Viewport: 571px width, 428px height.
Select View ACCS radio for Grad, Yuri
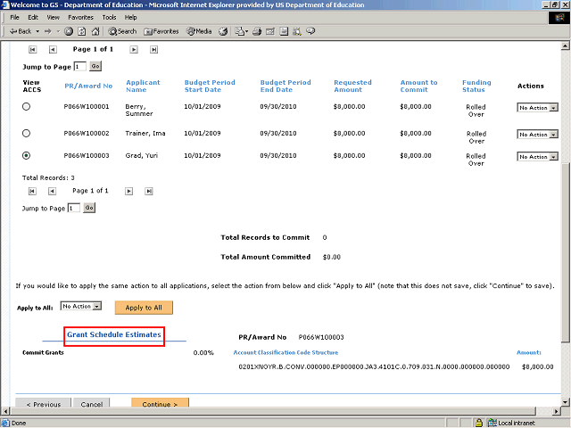(x=26, y=156)
